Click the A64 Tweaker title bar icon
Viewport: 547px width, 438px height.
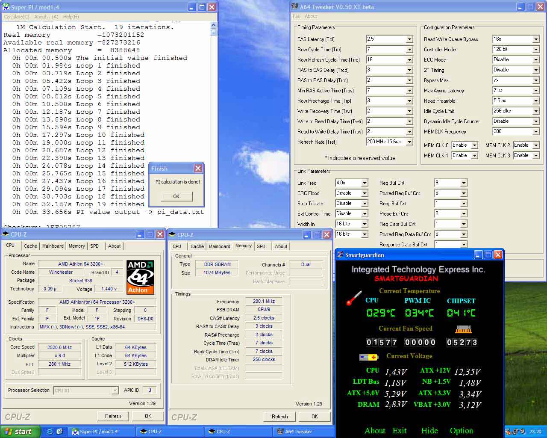click(295, 6)
